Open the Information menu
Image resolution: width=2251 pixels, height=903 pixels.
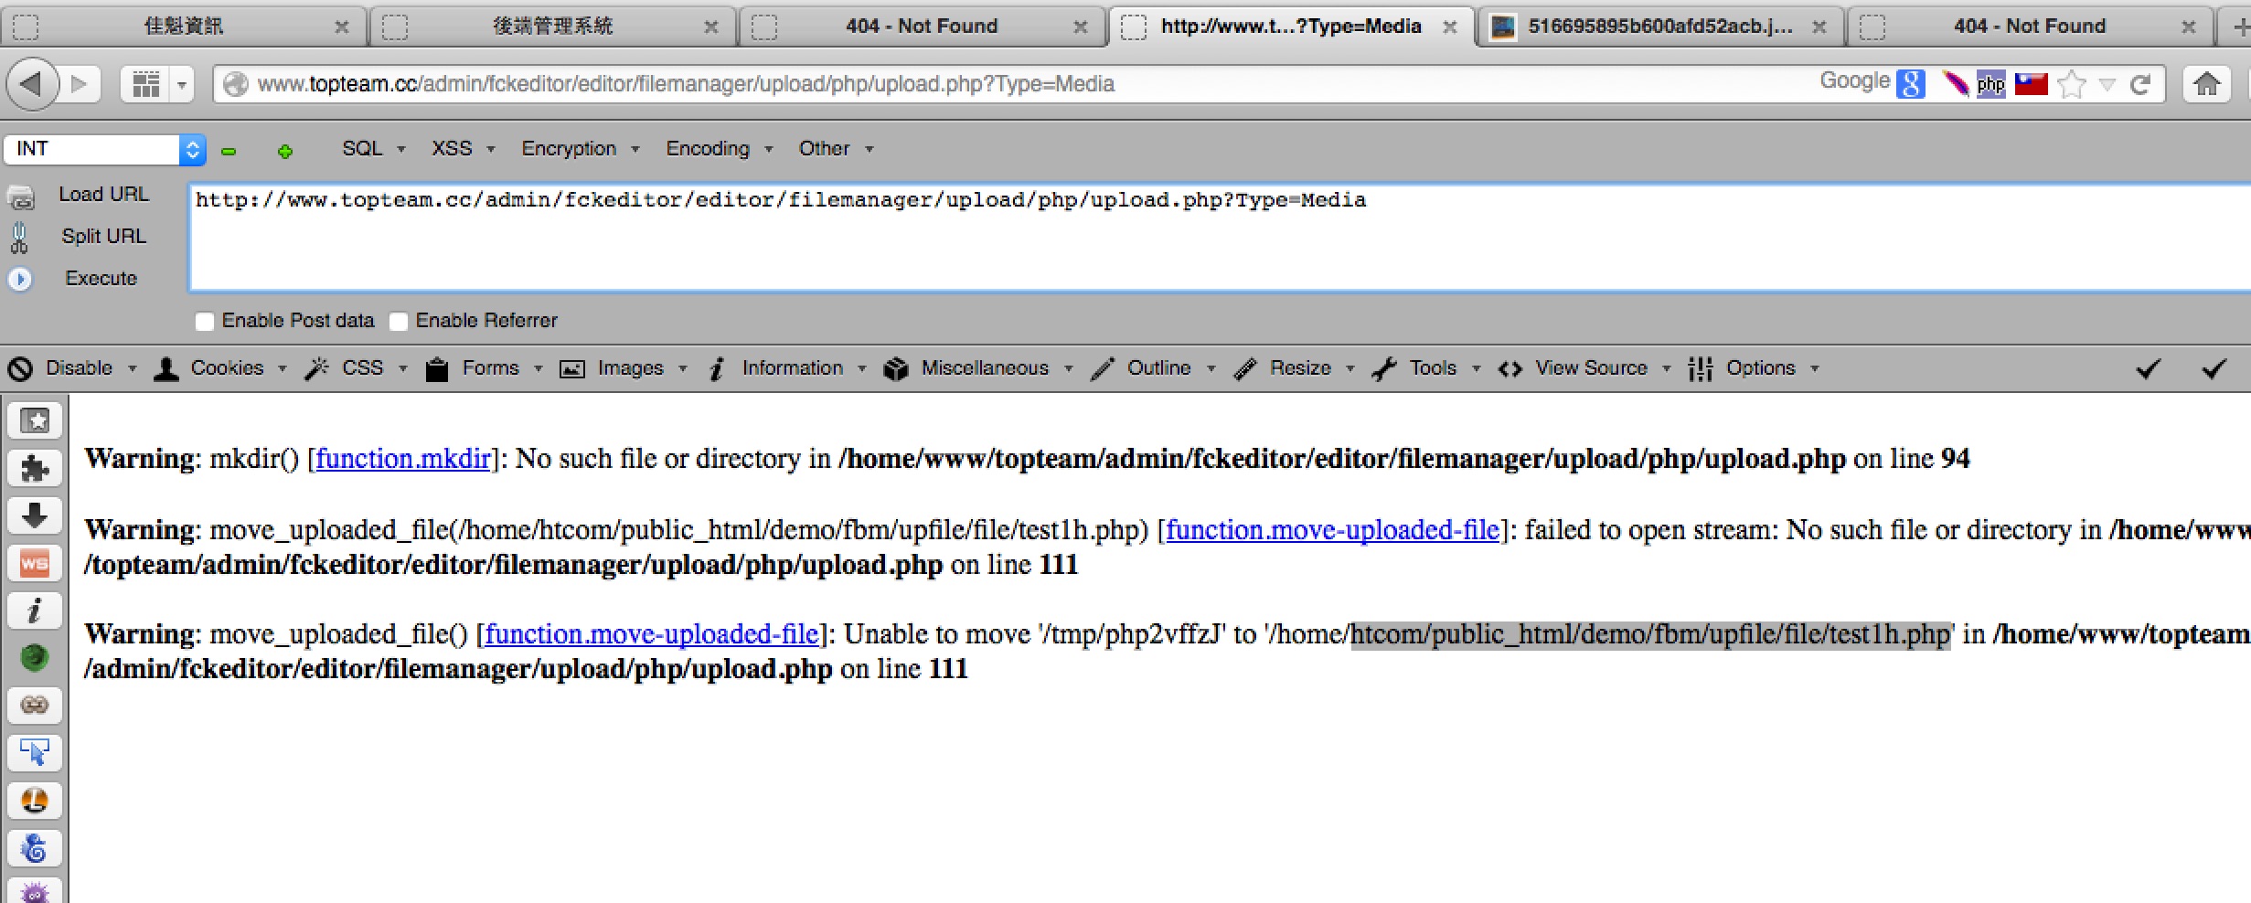787,368
